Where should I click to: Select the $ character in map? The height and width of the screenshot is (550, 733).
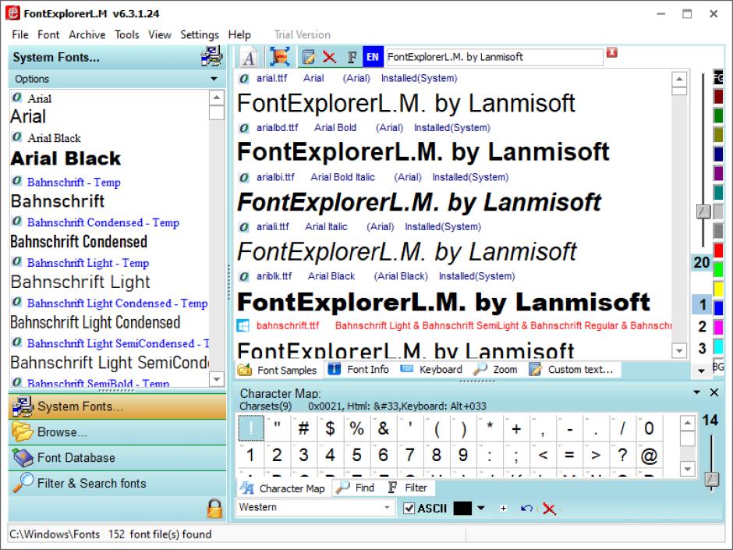(x=330, y=428)
